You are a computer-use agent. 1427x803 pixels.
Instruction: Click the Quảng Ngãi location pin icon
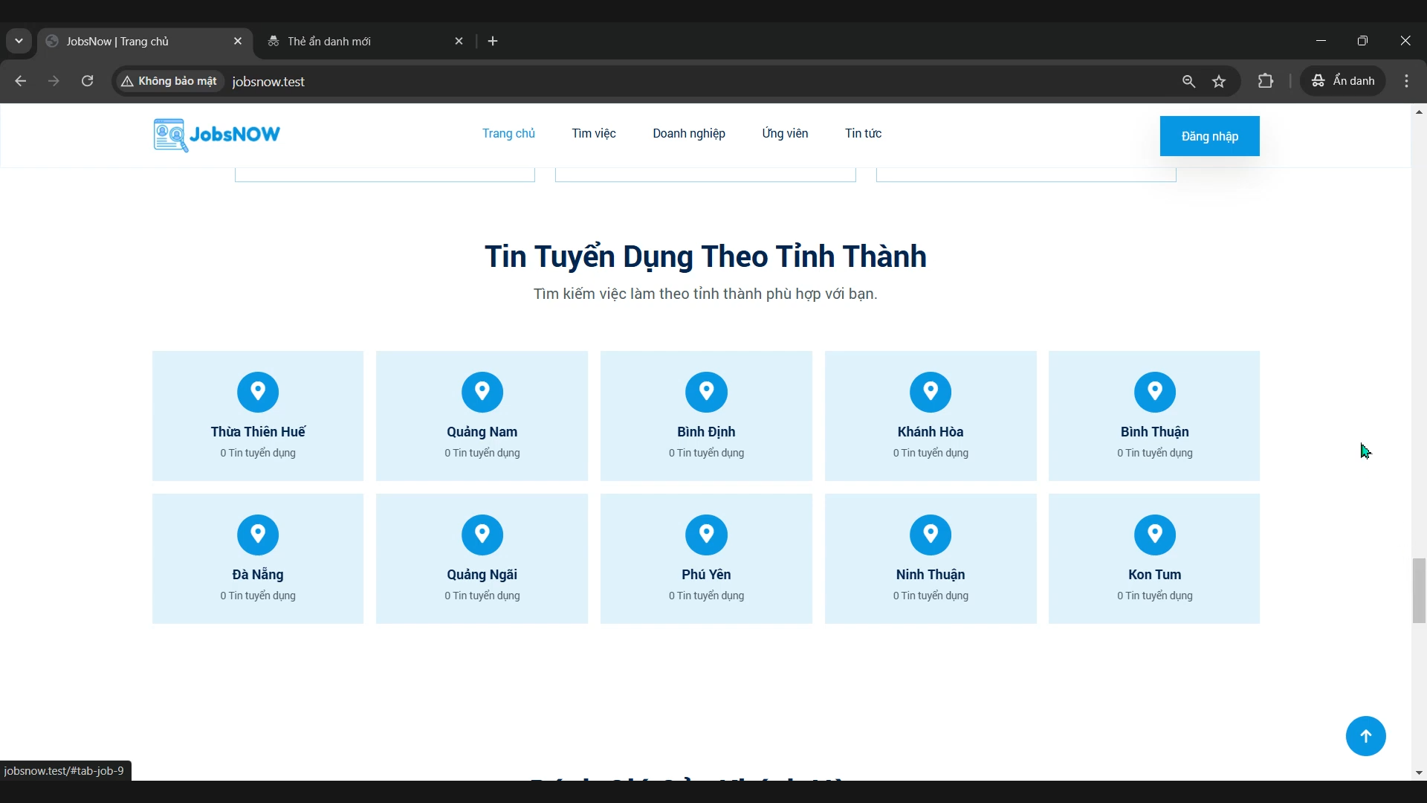(x=482, y=535)
